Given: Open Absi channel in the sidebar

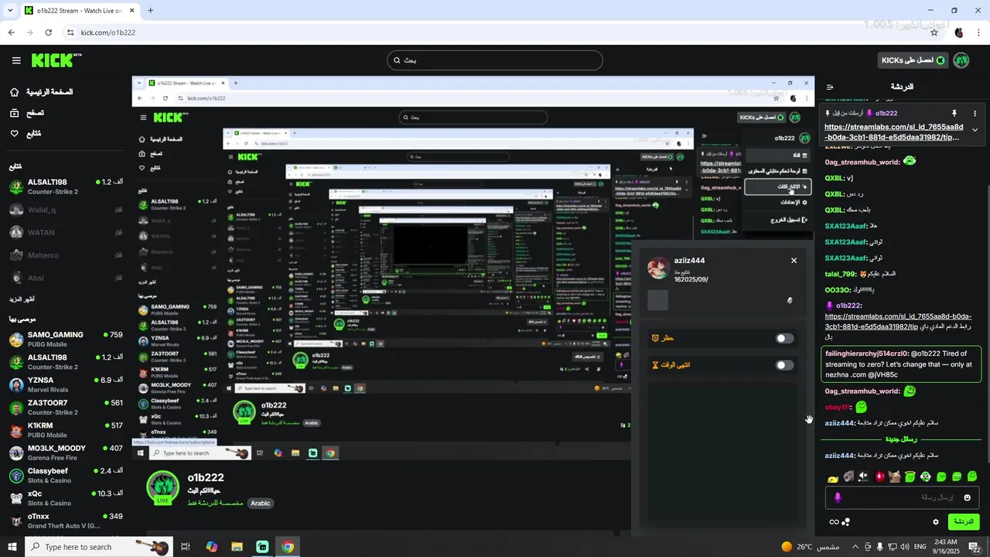Looking at the screenshot, I should pos(66,278).
